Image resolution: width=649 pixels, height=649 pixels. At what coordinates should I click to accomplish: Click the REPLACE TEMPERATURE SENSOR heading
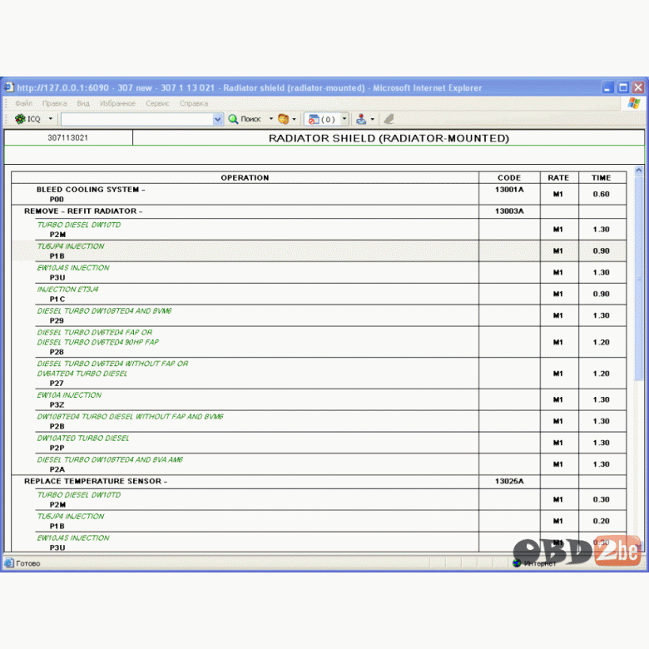(x=96, y=482)
